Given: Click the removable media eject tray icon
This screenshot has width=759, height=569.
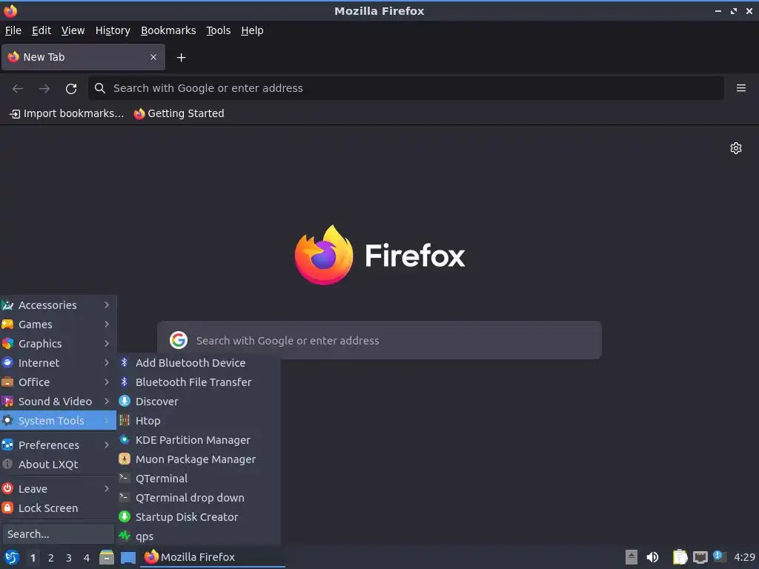Looking at the screenshot, I should 632,557.
